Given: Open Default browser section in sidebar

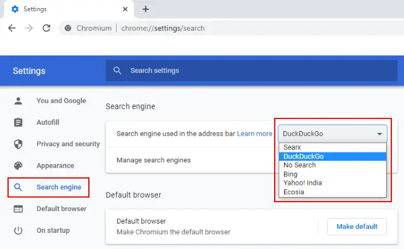Looking at the screenshot, I should click(x=61, y=209).
